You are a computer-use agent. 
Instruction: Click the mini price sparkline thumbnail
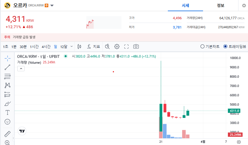104,22
